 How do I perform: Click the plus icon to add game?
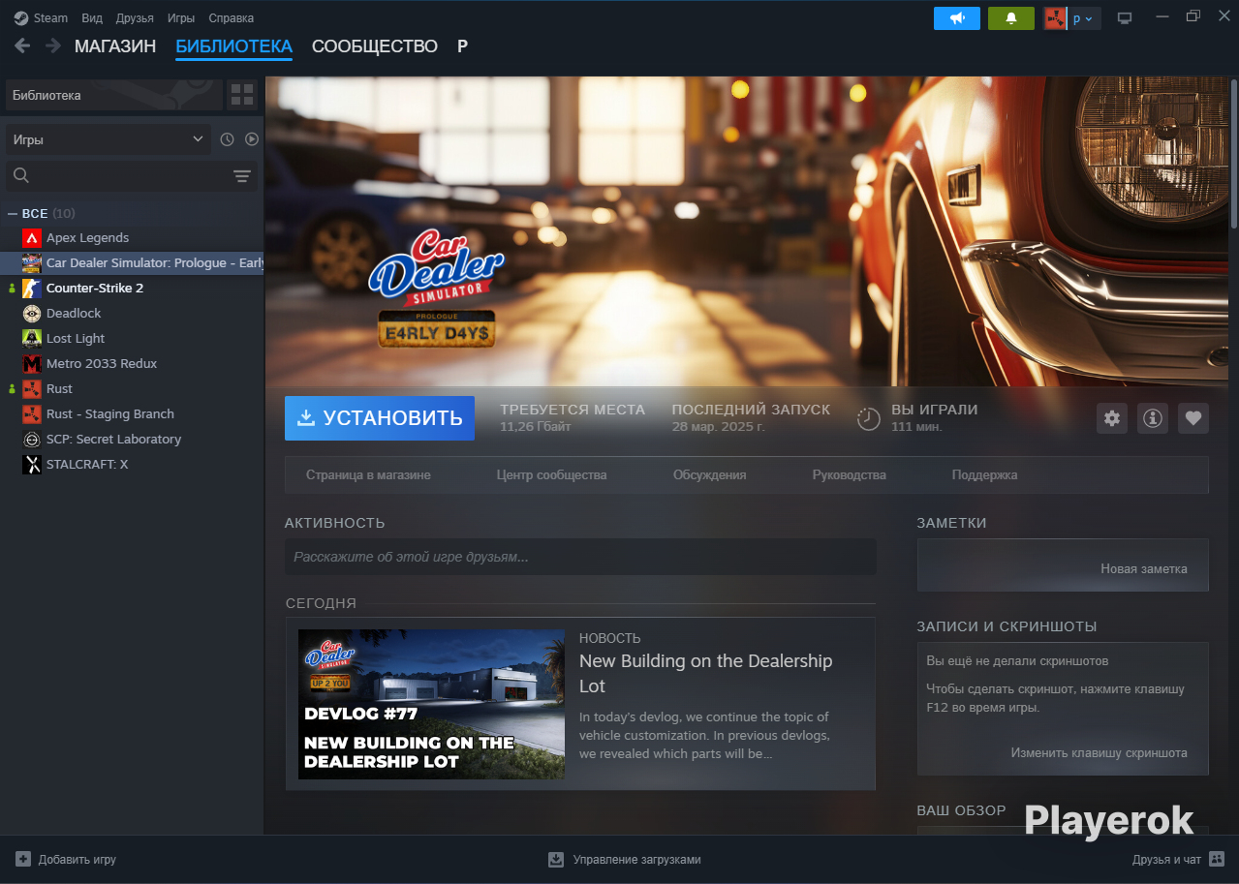[x=23, y=859]
